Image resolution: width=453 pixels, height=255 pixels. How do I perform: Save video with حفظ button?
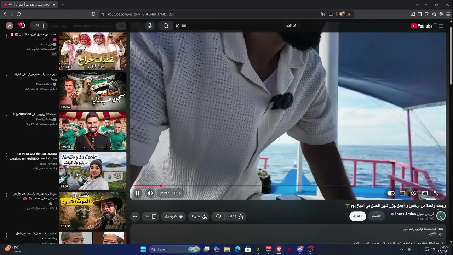point(151,216)
